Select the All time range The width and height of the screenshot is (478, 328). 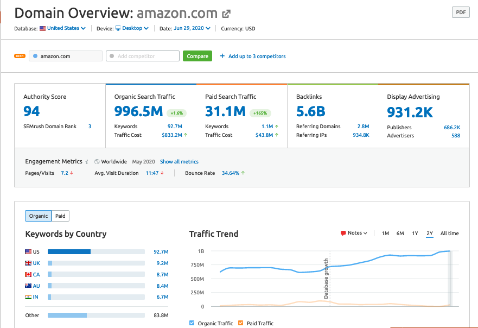tap(449, 234)
